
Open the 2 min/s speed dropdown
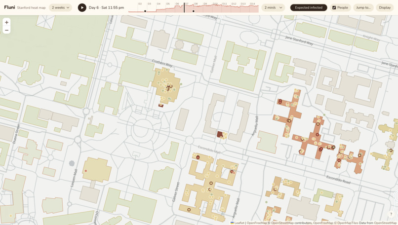[273, 7]
